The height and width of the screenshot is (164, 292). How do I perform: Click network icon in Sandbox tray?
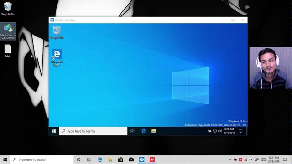point(215,131)
